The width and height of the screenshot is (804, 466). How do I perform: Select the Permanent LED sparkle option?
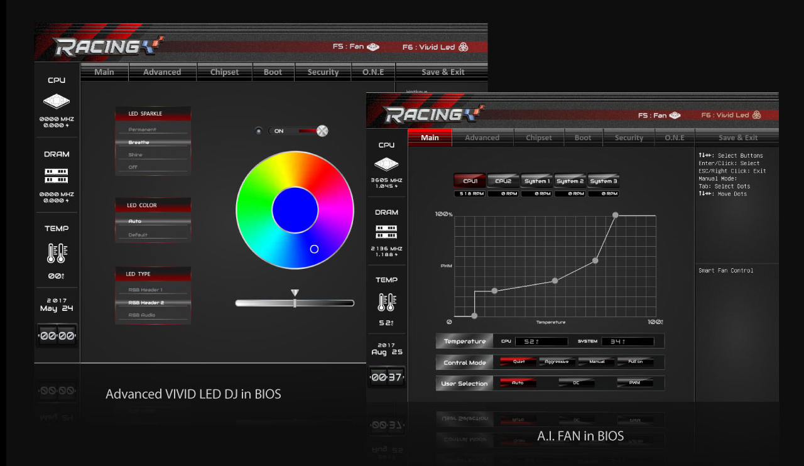point(153,129)
